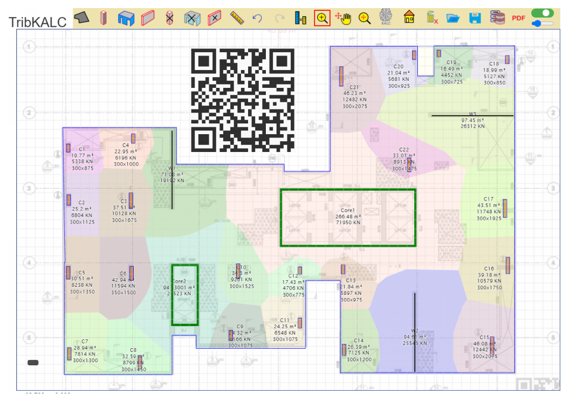Select the delete wall tool
The width and height of the screenshot is (570, 395).
pyautogui.click(x=215, y=18)
